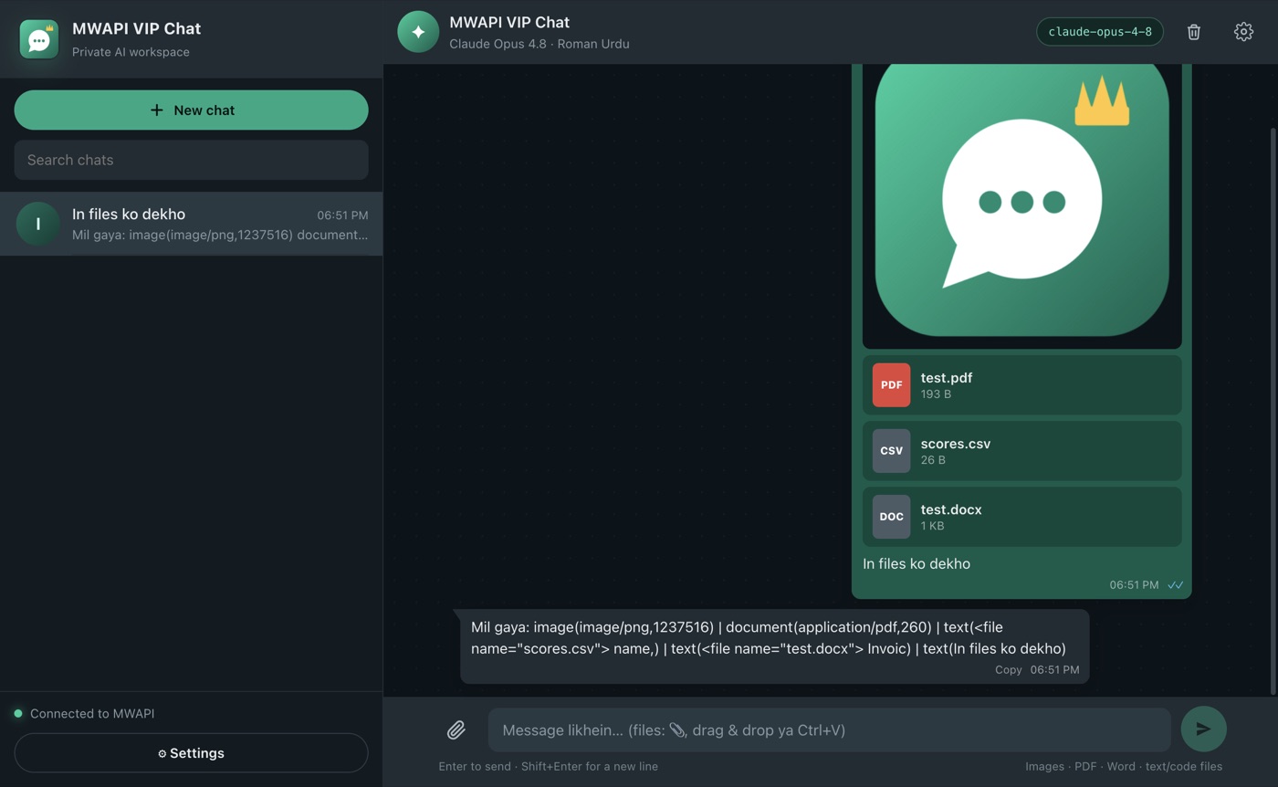Click the "Mil gaya" assistant reply bubble
The width and height of the screenshot is (1278, 787).
click(x=774, y=646)
